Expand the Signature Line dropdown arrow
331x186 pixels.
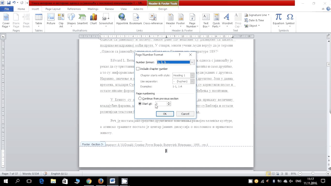click(269, 15)
